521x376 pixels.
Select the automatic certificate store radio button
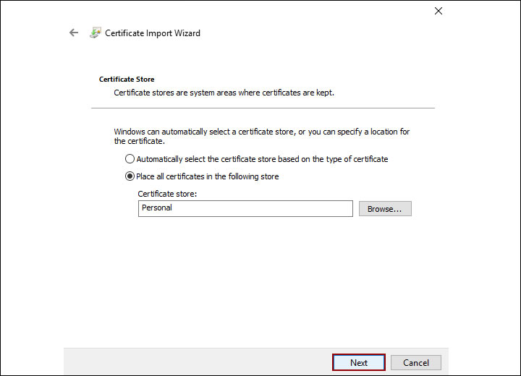[x=130, y=159]
